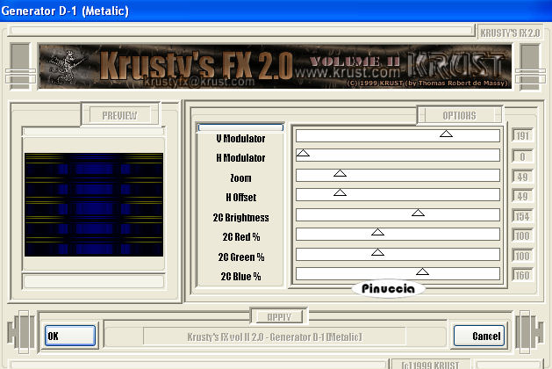Click the 2C Blue % label
552x369 pixels.
tap(241, 276)
